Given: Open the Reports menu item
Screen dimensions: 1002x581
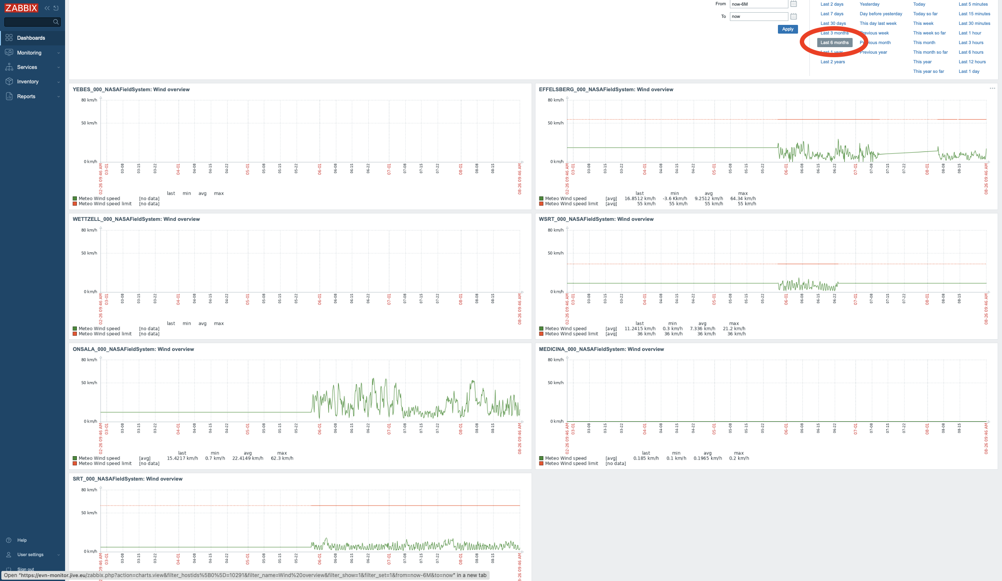Looking at the screenshot, I should tap(26, 96).
